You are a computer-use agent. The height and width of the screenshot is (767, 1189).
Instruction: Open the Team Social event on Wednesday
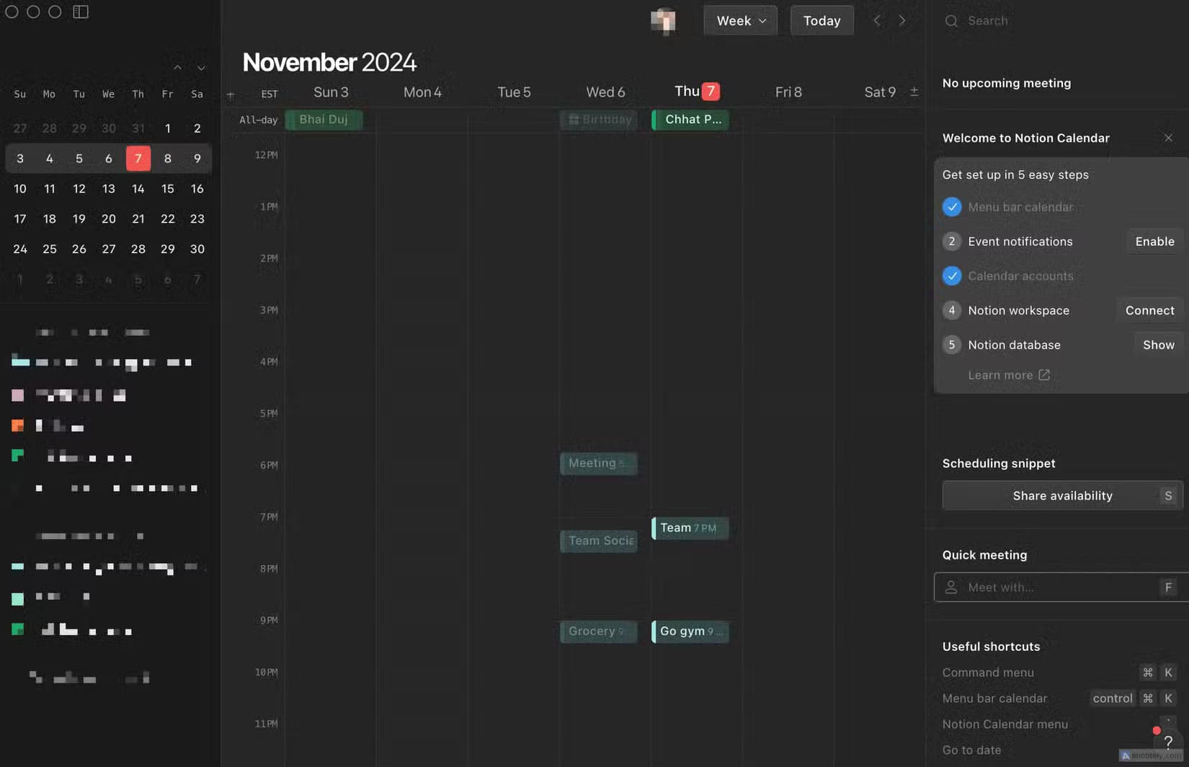pyautogui.click(x=599, y=541)
